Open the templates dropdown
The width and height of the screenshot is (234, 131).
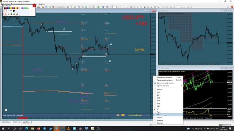[x=107, y=7]
